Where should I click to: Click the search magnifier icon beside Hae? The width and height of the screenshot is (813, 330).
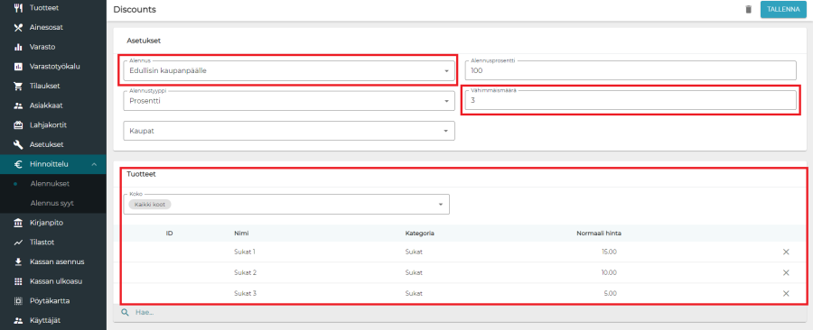click(x=125, y=312)
